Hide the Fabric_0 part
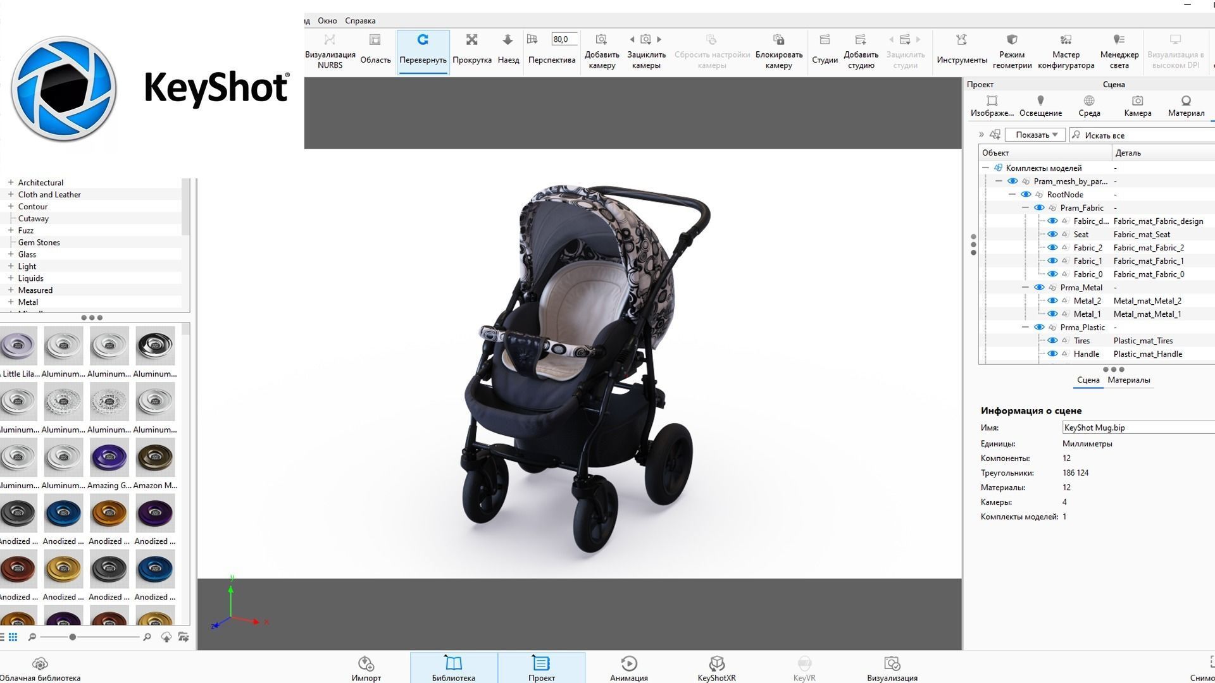 tap(1052, 274)
